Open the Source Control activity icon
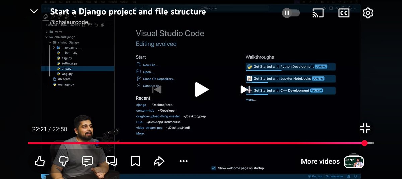 pyautogui.click(x=60, y=17)
